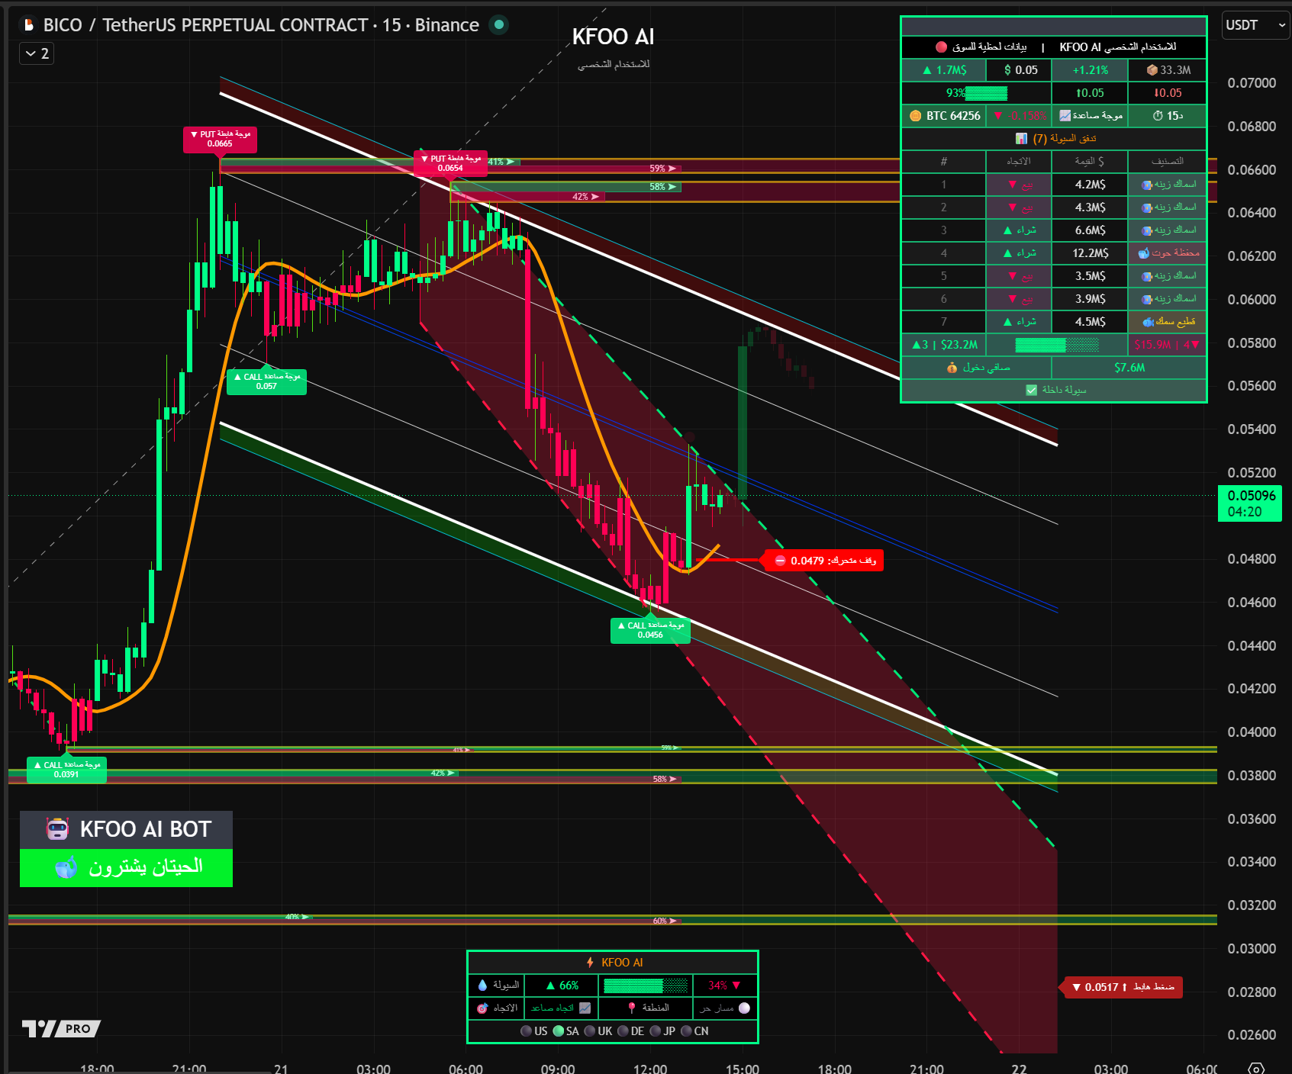
Task: Click the green market-open status dot
Action: tap(498, 24)
